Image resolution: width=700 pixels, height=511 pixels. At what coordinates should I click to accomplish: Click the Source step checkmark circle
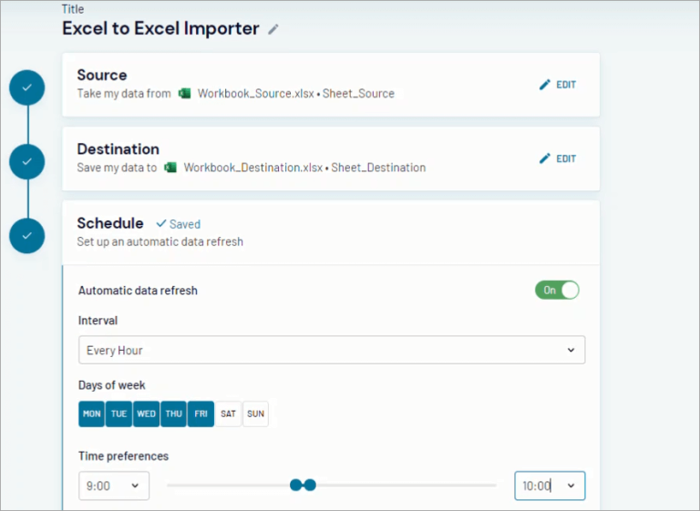[26, 87]
